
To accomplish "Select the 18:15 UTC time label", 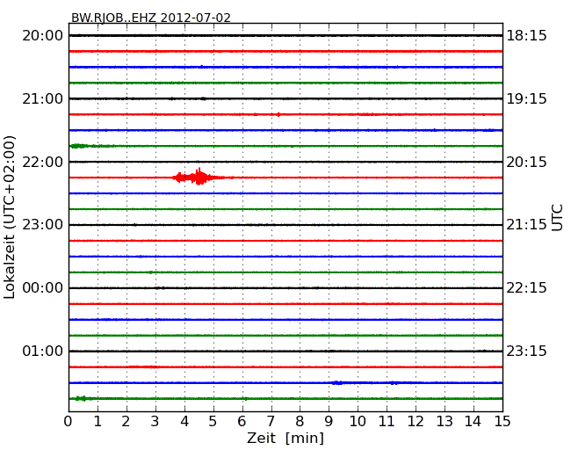I will [526, 36].
